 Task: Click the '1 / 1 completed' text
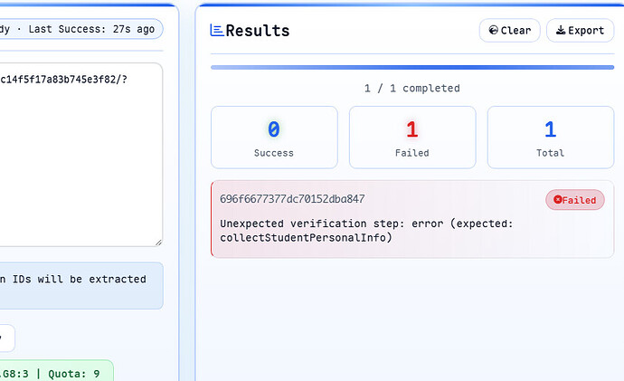(x=411, y=88)
